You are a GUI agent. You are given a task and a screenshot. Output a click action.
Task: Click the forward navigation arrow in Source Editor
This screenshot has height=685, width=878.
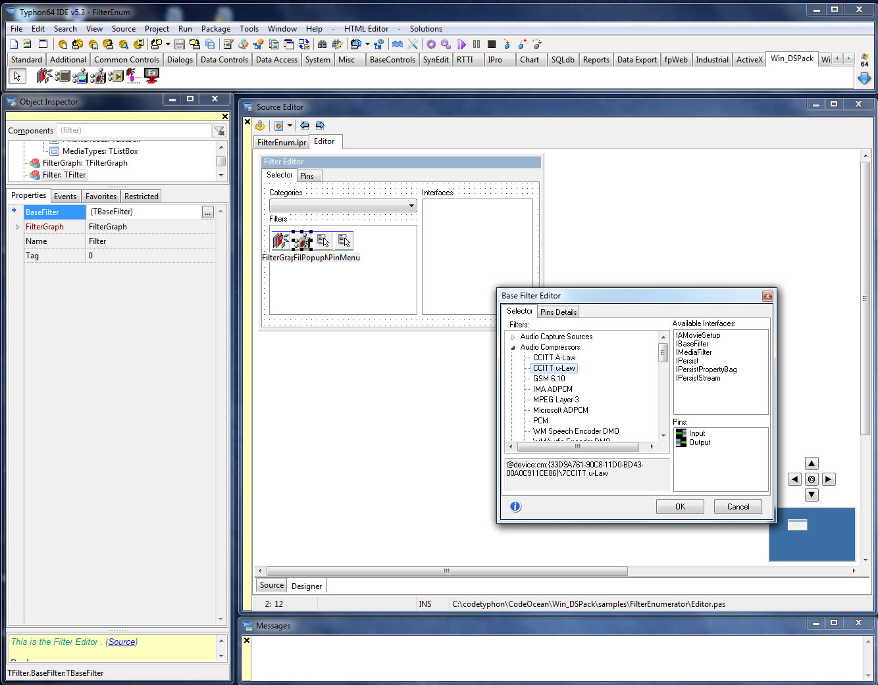point(320,126)
